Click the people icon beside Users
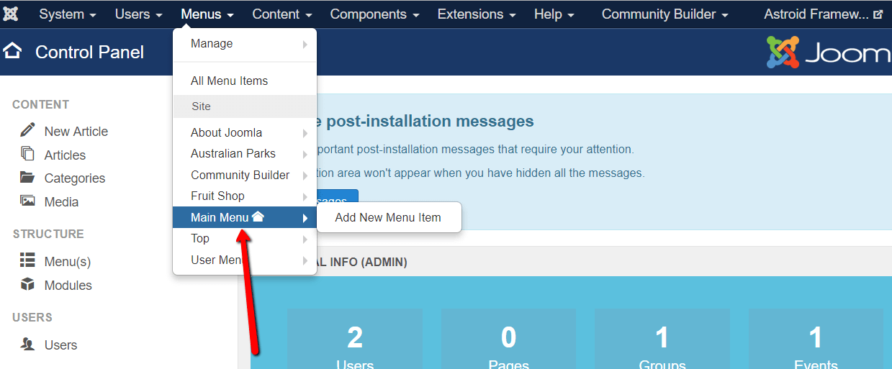The height and width of the screenshot is (369, 892). [27, 345]
